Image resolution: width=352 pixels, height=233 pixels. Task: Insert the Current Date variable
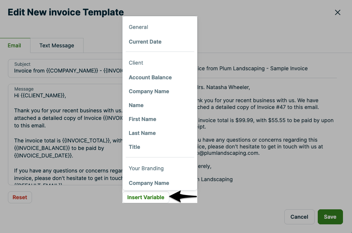coord(145,42)
